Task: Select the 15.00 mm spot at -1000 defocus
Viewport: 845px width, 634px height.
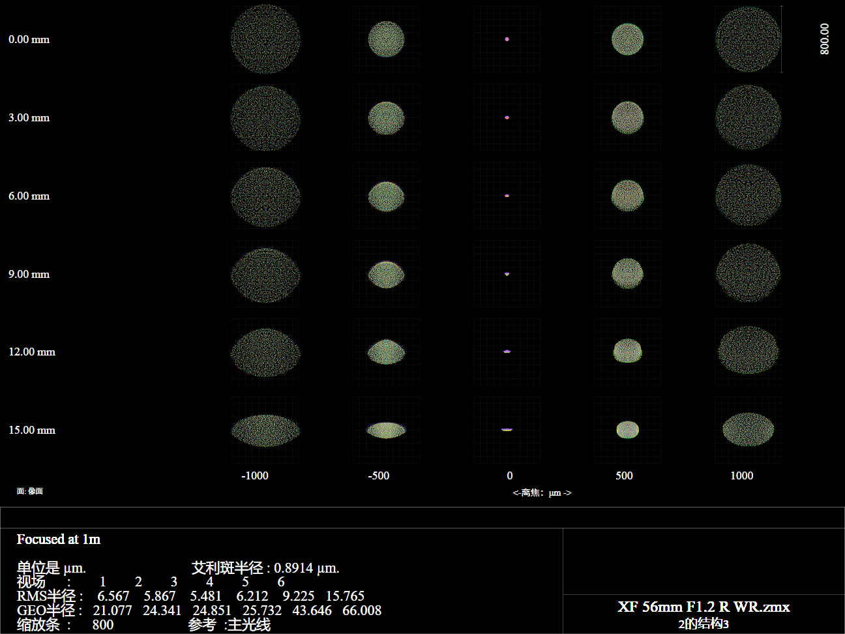Action: (x=265, y=430)
